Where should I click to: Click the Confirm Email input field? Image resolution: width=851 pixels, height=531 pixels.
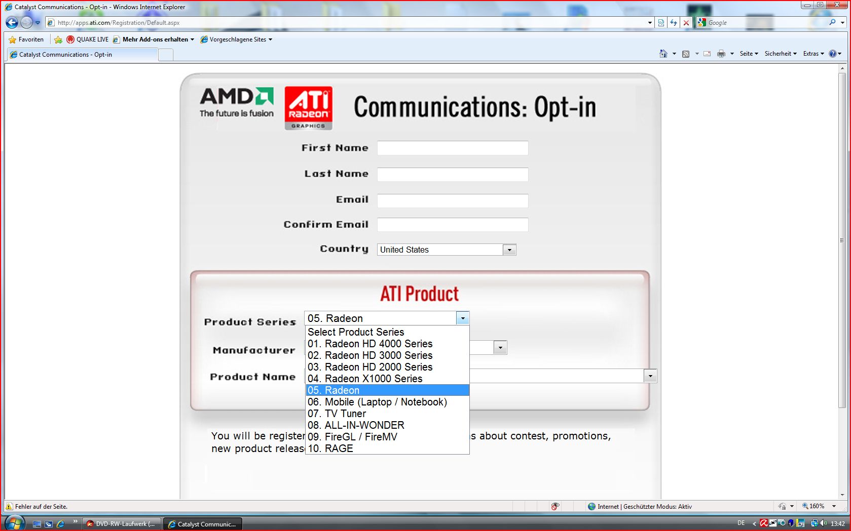pyautogui.click(x=453, y=225)
